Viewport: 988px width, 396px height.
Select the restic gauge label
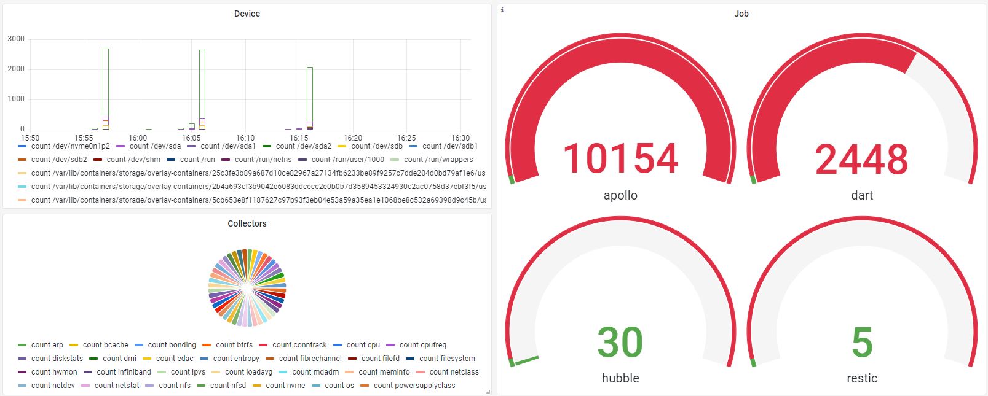(862, 378)
